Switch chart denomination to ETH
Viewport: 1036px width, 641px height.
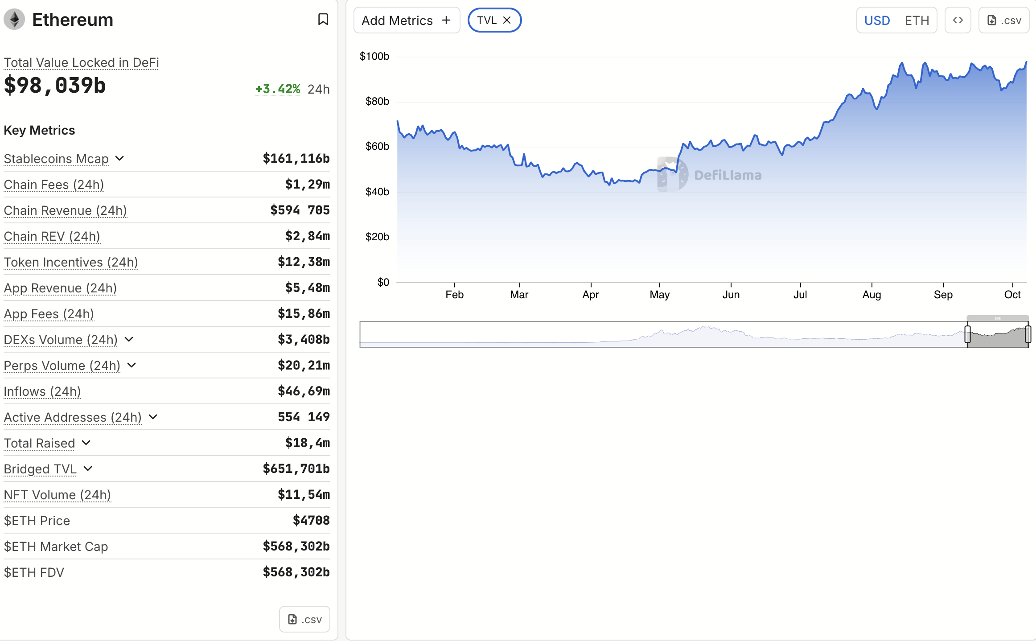[x=917, y=21]
